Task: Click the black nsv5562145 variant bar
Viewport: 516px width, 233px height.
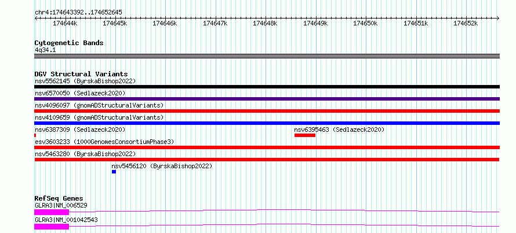Action: pyautogui.click(x=267, y=87)
